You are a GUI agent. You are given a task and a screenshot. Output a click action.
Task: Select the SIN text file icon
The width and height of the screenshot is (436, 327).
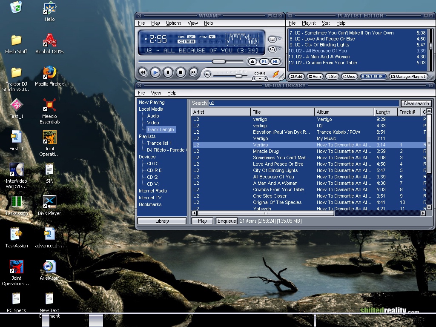[49, 173]
